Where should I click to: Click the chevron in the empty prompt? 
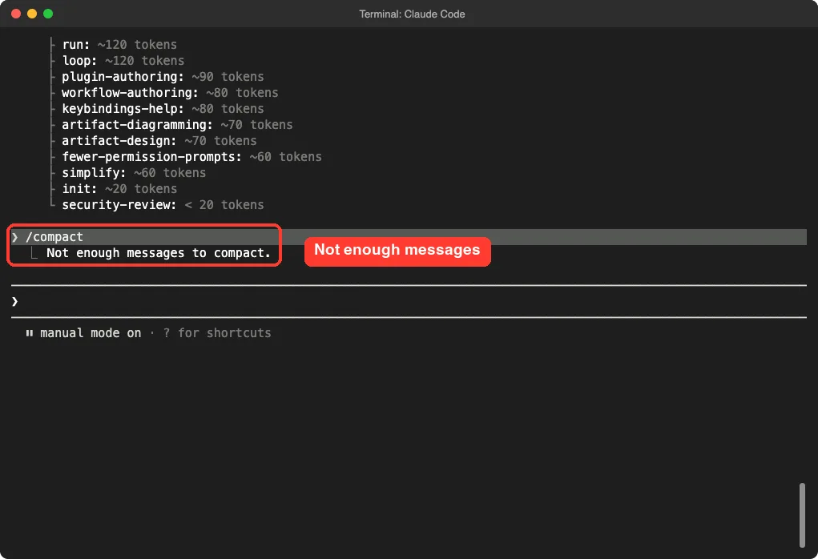click(15, 301)
